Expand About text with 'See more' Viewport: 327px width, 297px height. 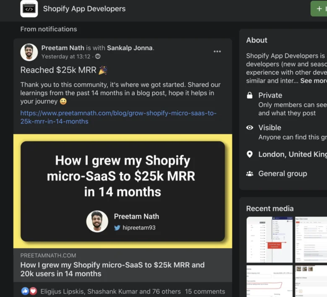coord(313,81)
